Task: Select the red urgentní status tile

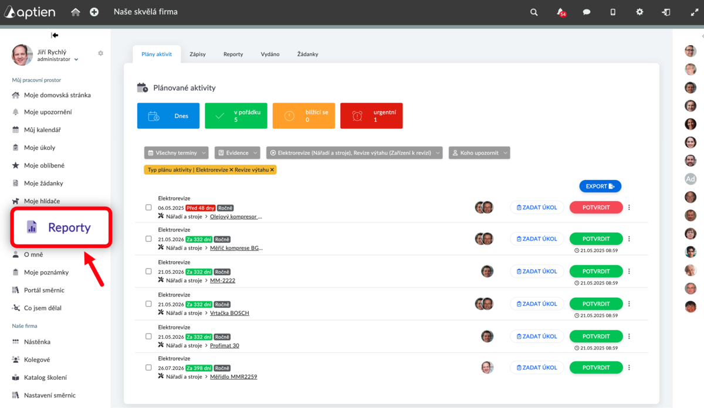Action: point(371,115)
